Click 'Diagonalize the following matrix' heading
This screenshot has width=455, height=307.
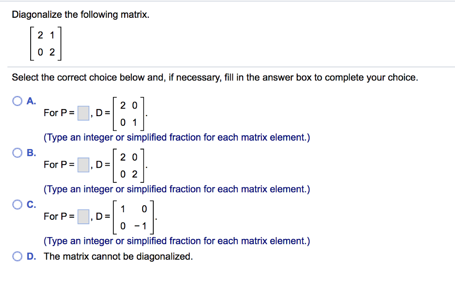(x=81, y=15)
